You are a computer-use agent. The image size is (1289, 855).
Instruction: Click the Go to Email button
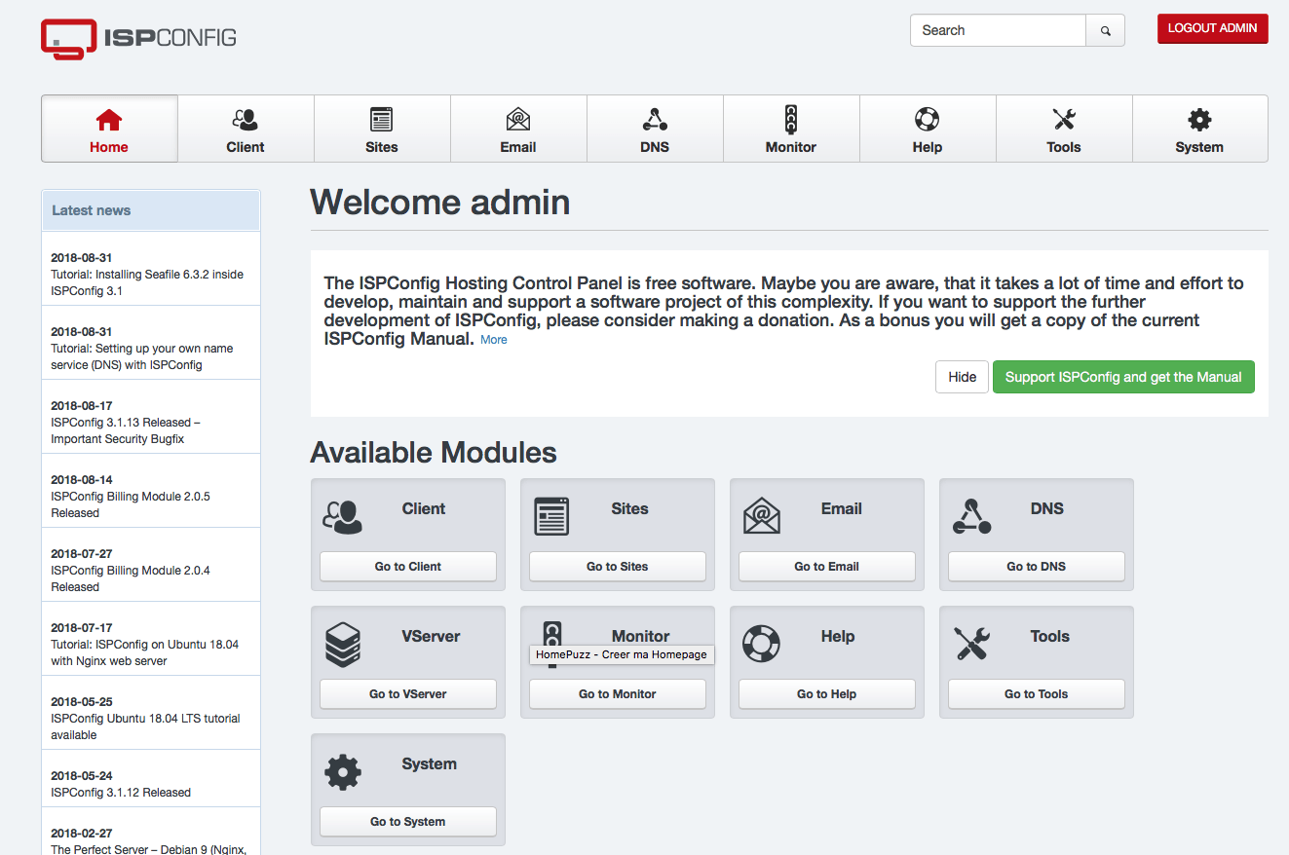tap(827, 566)
